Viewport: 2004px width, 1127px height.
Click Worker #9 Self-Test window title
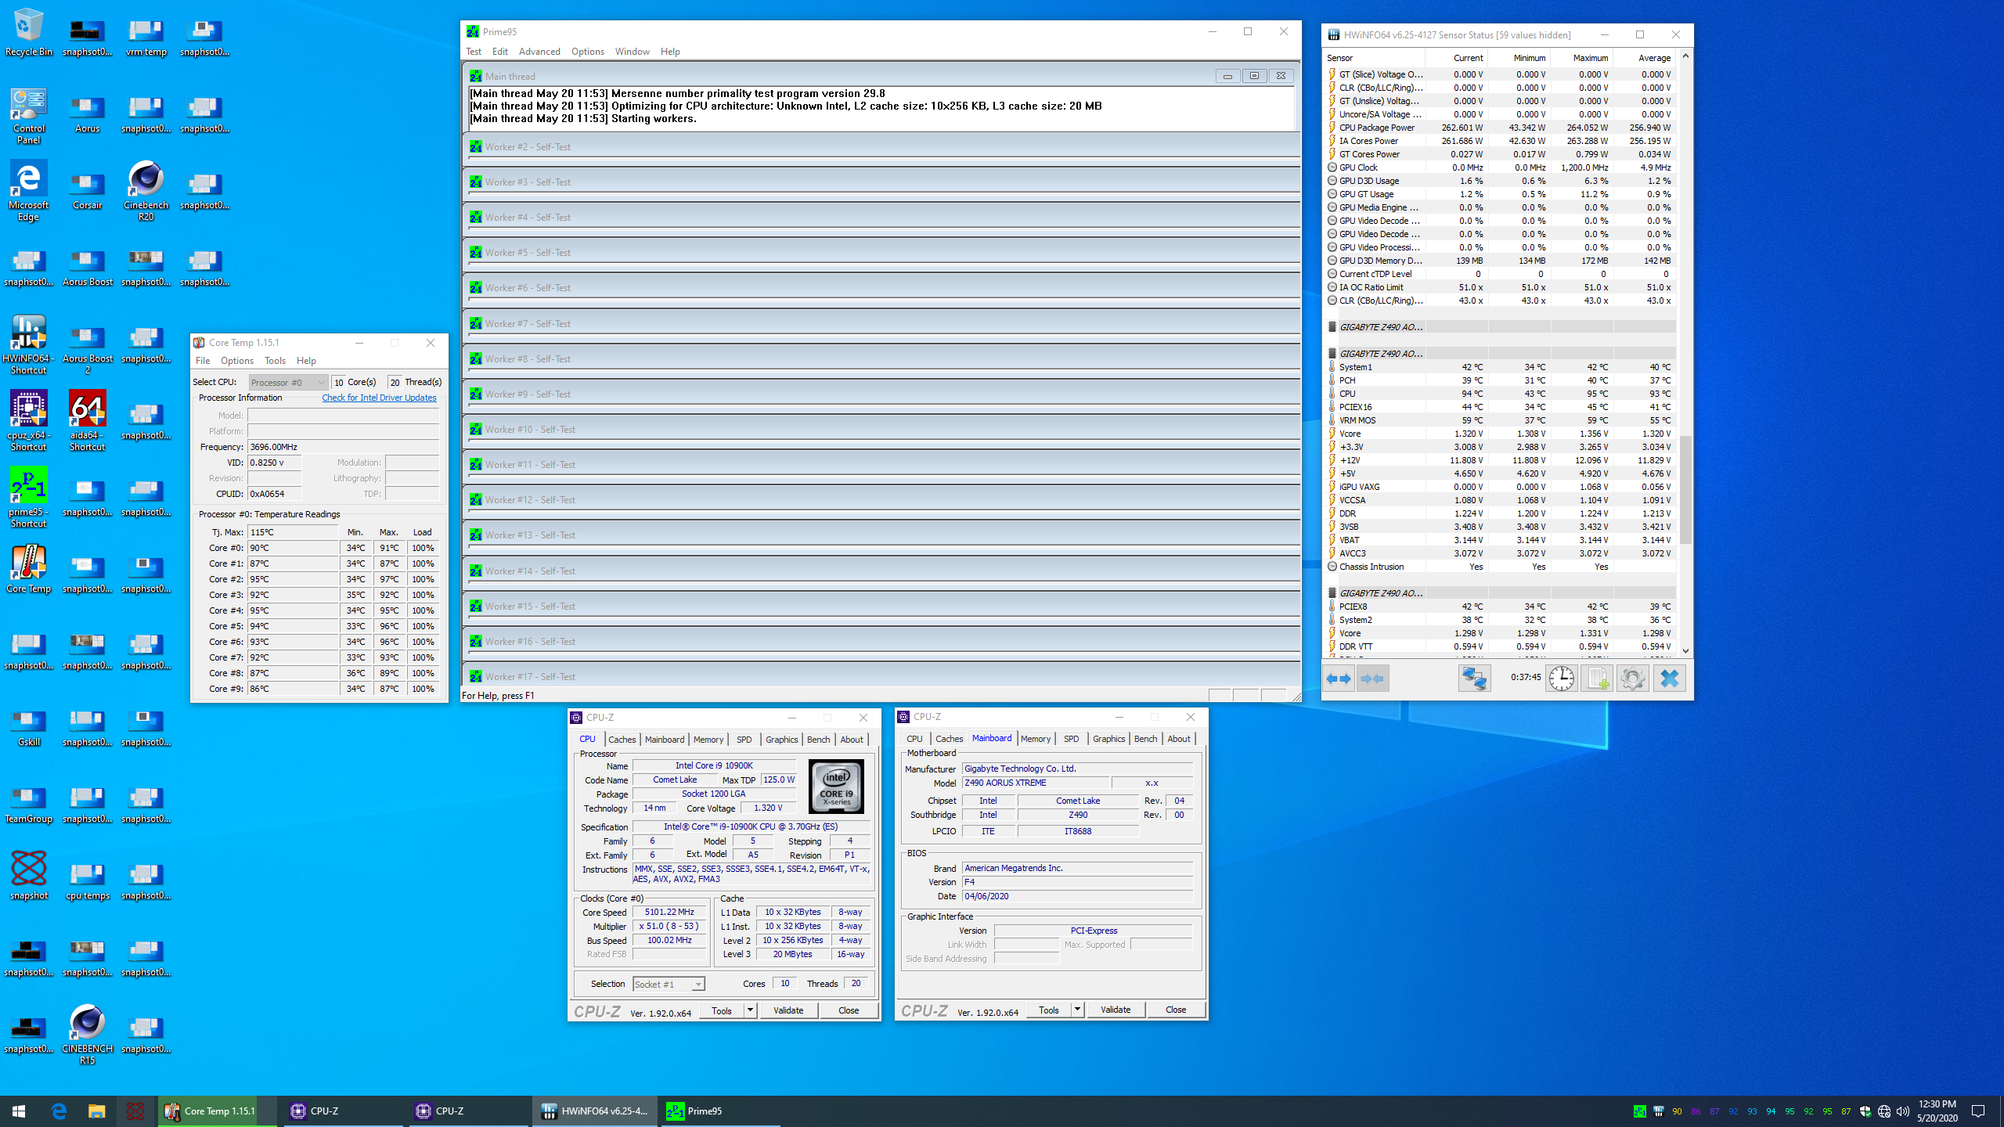click(528, 394)
